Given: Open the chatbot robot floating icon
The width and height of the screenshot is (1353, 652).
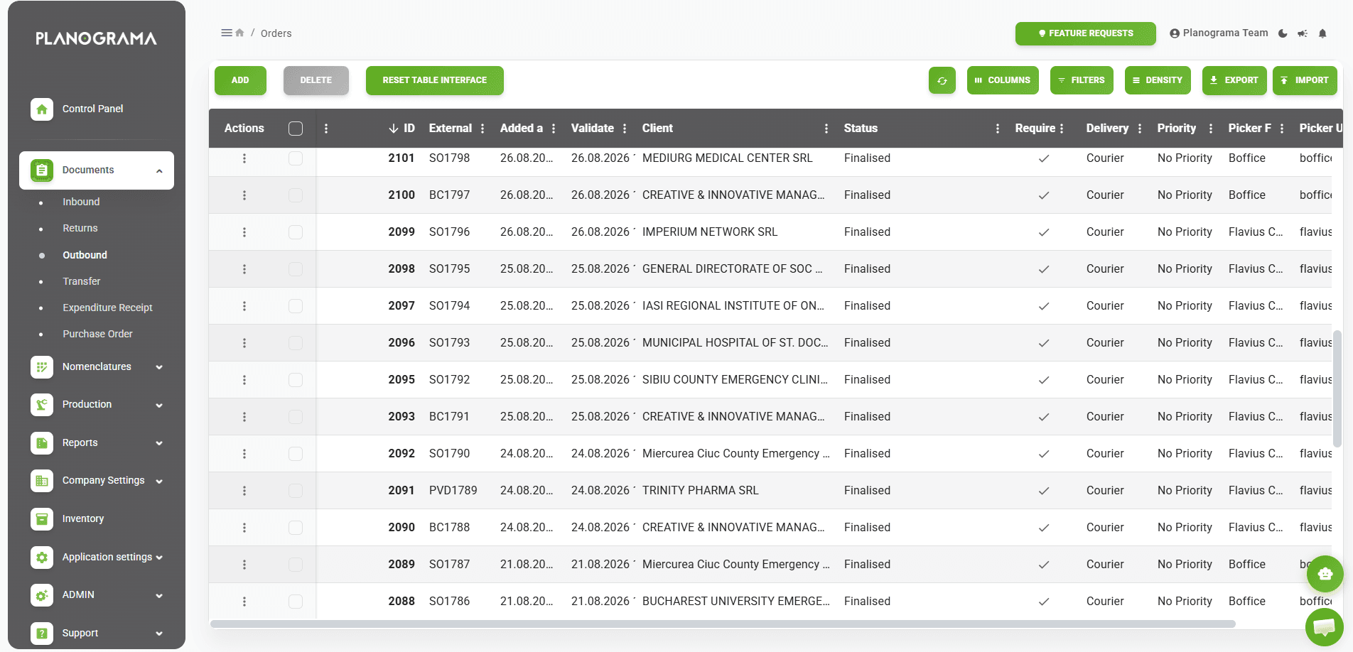Looking at the screenshot, I should pyautogui.click(x=1325, y=574).
